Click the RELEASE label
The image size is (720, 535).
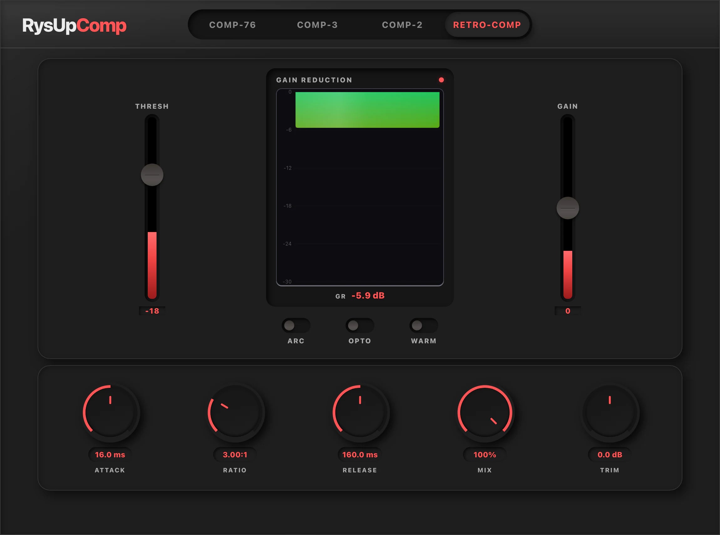360,470
